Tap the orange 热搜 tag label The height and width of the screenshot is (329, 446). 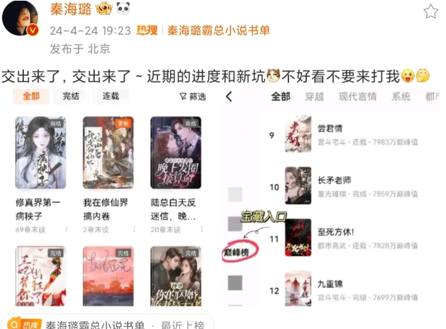click(147, 30)
